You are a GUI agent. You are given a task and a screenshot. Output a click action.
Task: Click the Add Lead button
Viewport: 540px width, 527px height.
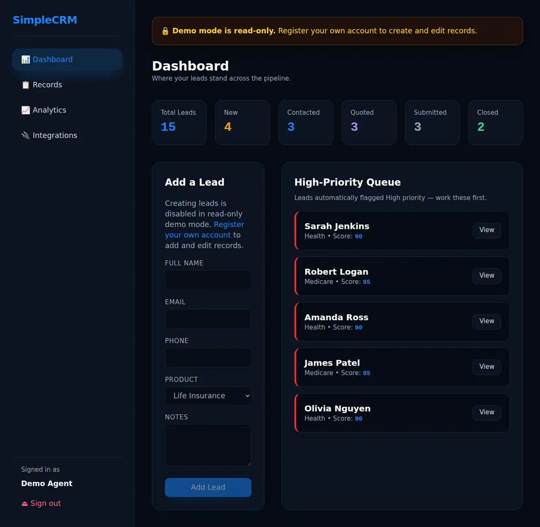[208, 487]
